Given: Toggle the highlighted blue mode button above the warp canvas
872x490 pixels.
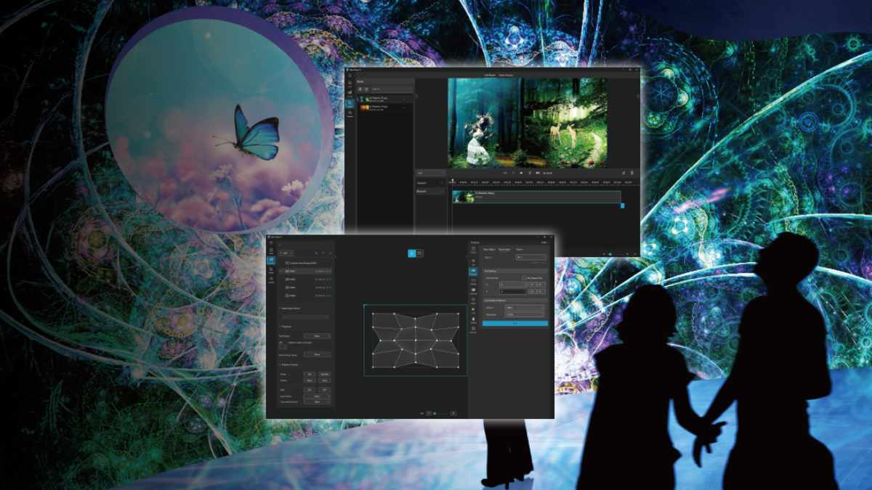Looking at the screenshot, I should [412, 253].
